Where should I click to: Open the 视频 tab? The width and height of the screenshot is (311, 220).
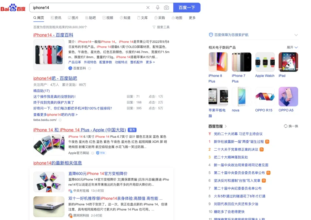(108, 18)
